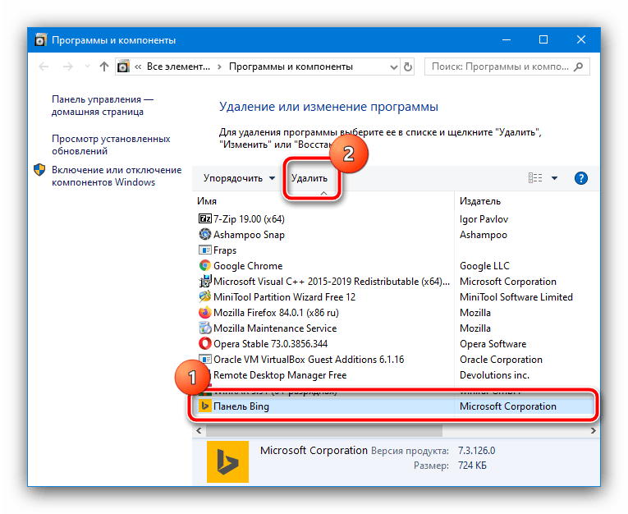Click Программы и компоненты breadcrumb
628x514 pixels.
click(291, 67)
